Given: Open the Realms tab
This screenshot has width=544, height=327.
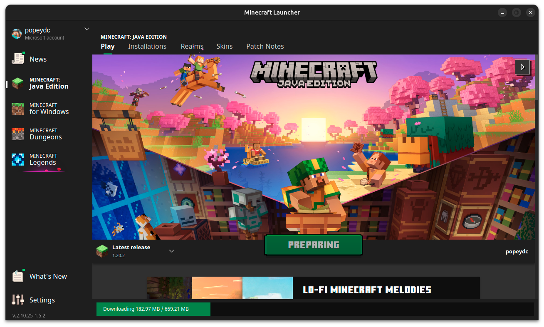Looking at the screenshot, I should coord(192,46).
